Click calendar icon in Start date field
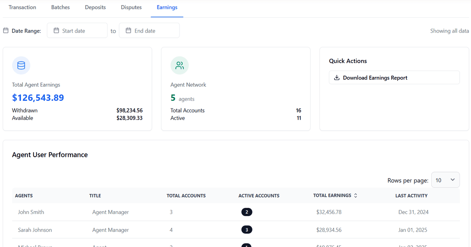This screenshot has height=247, width=471. 56,31
